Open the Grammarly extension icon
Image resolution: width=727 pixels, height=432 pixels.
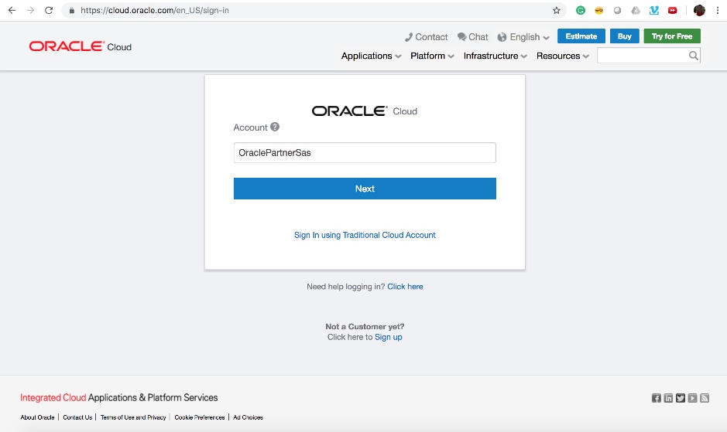click(x=581, y=10)
